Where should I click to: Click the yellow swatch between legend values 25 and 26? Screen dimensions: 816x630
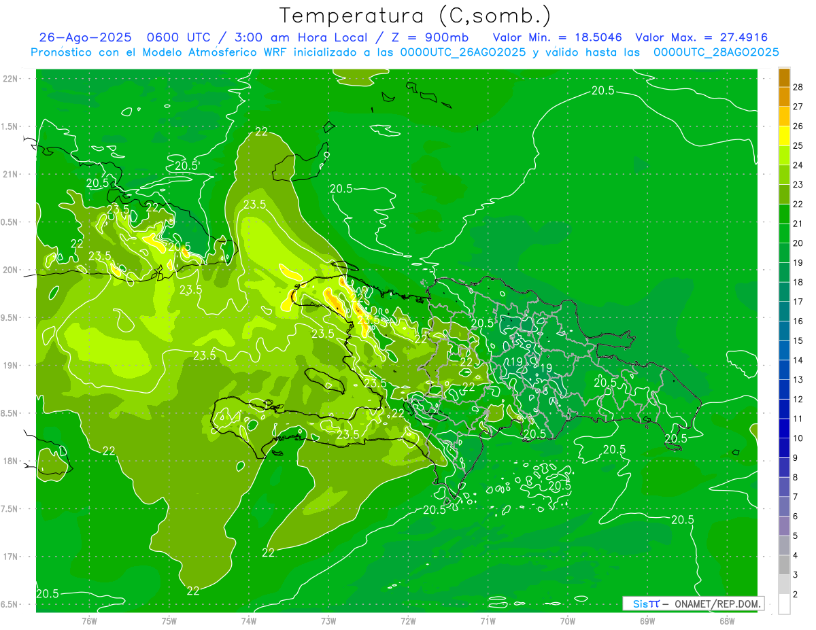point(784,136)
